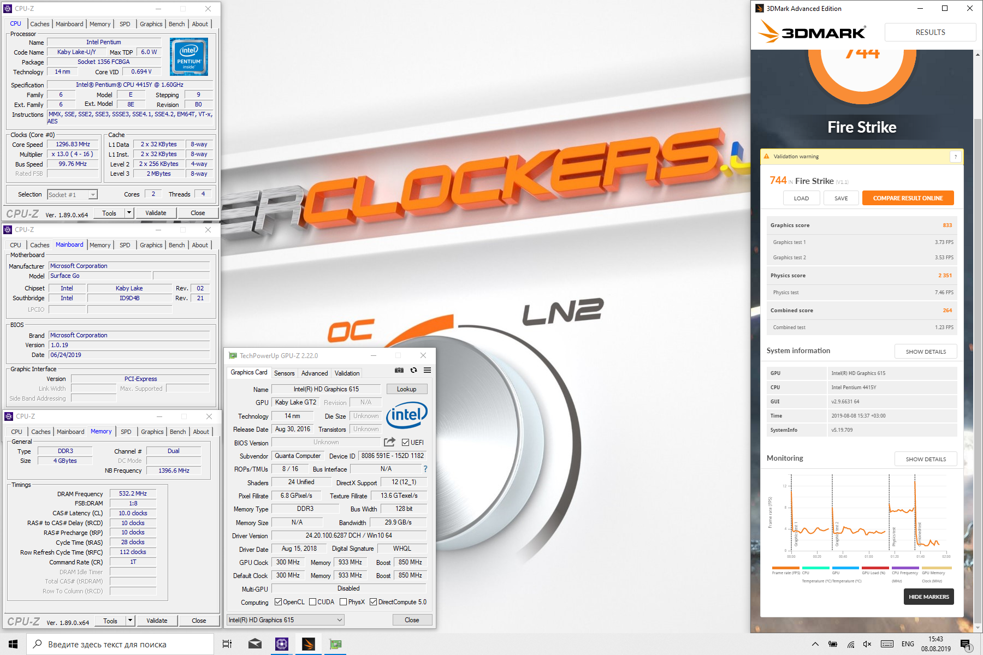Click Validate button in top CPU-Z

[x=156, y=213]
